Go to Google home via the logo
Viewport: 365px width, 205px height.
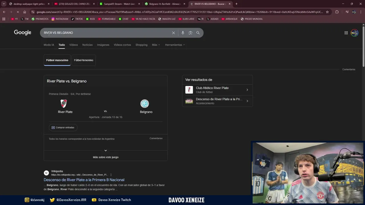[23, 32]
